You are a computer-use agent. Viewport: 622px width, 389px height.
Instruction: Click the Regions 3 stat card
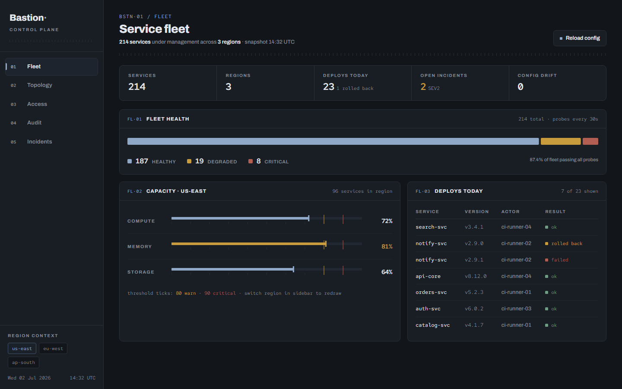[265, 83]
